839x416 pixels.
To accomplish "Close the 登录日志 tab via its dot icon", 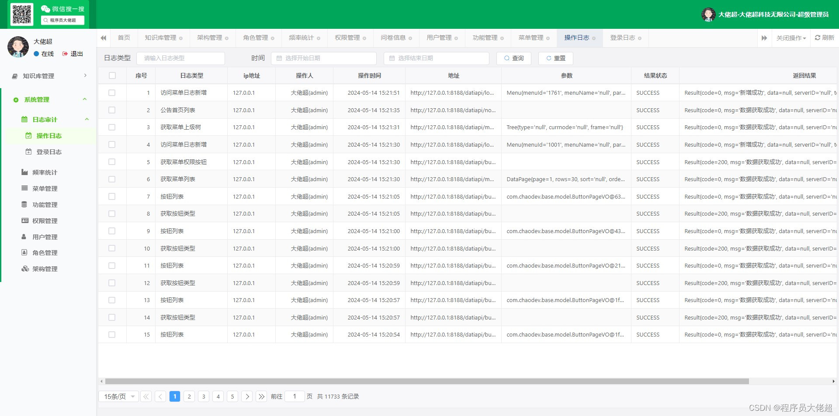I will (640, 38).
